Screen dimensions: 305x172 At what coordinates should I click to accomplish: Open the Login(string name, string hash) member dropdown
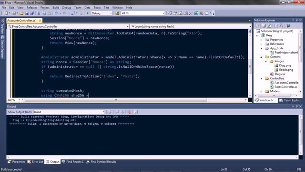(x=250, y=26)
